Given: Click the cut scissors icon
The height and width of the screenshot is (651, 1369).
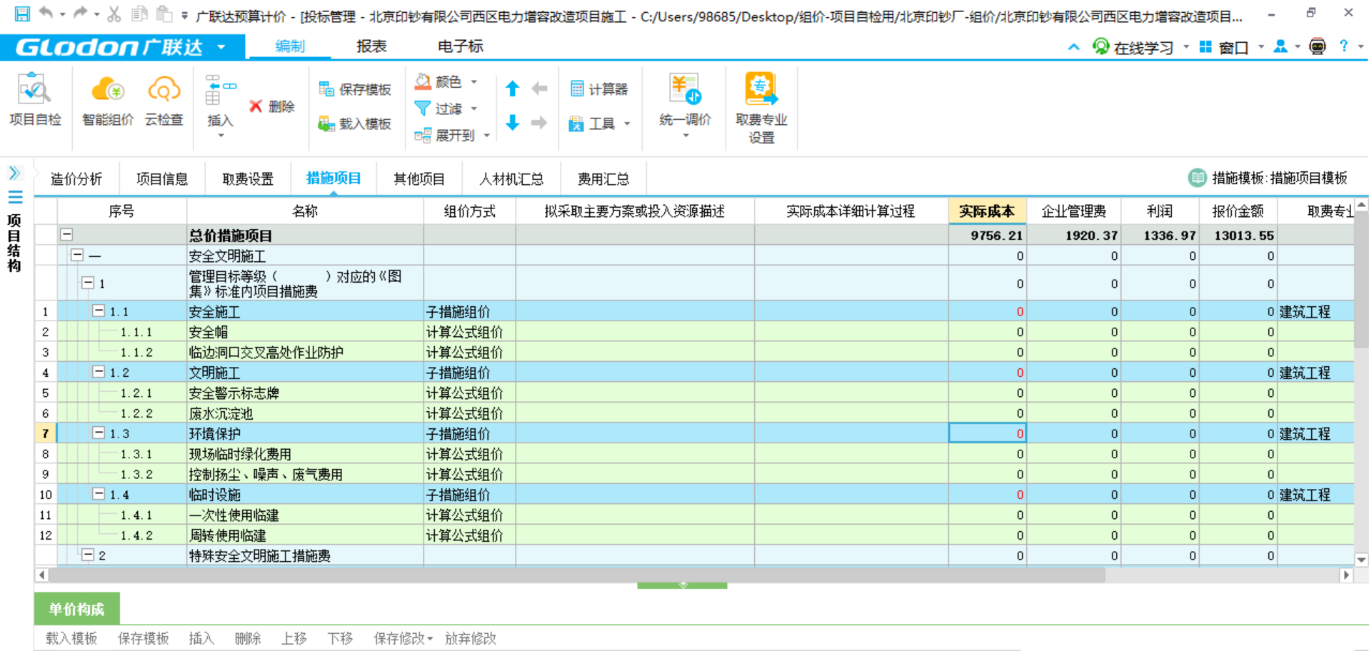Looking at the screenshot, I should tap(114, 14).
